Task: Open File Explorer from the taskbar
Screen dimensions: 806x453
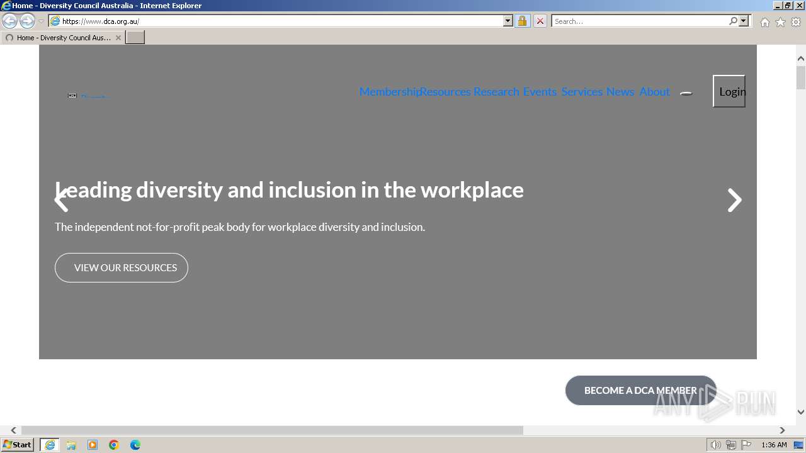Action: (x=71, y=445)
